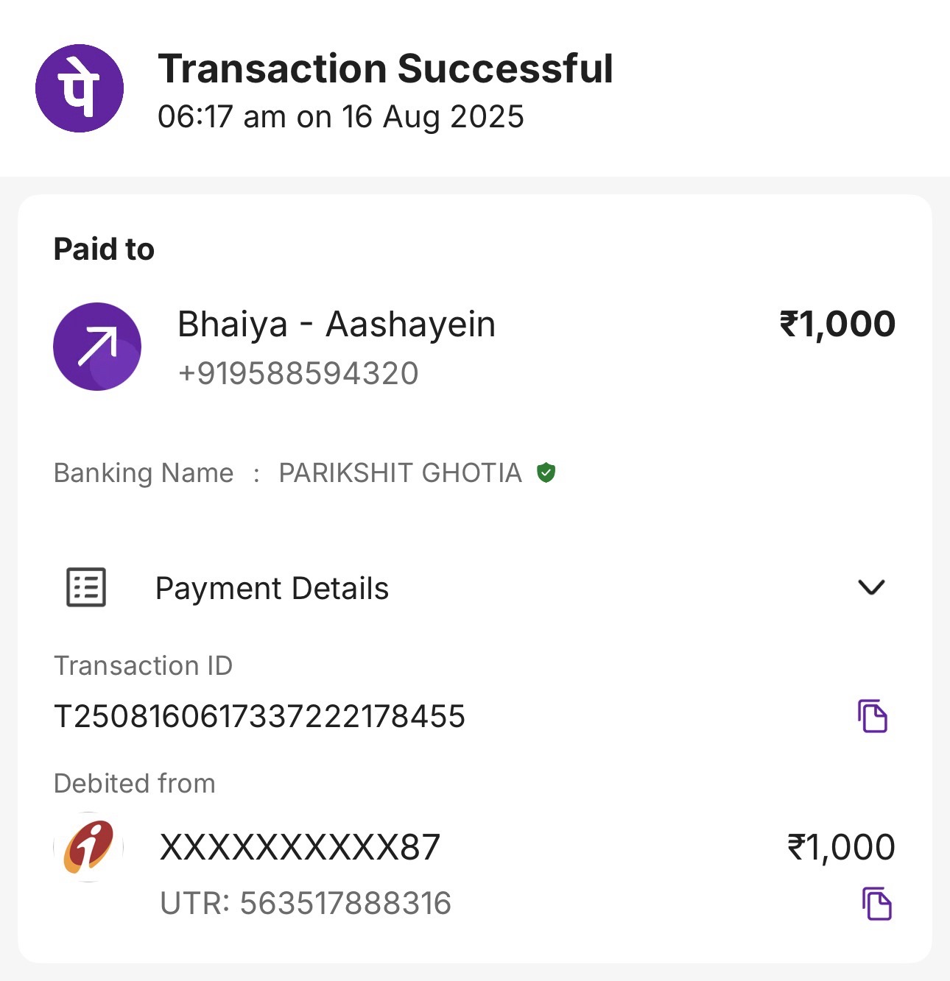Screen dimensions: 950x981
Task: Copy the Transaction ID
Action: coord(873,716)
